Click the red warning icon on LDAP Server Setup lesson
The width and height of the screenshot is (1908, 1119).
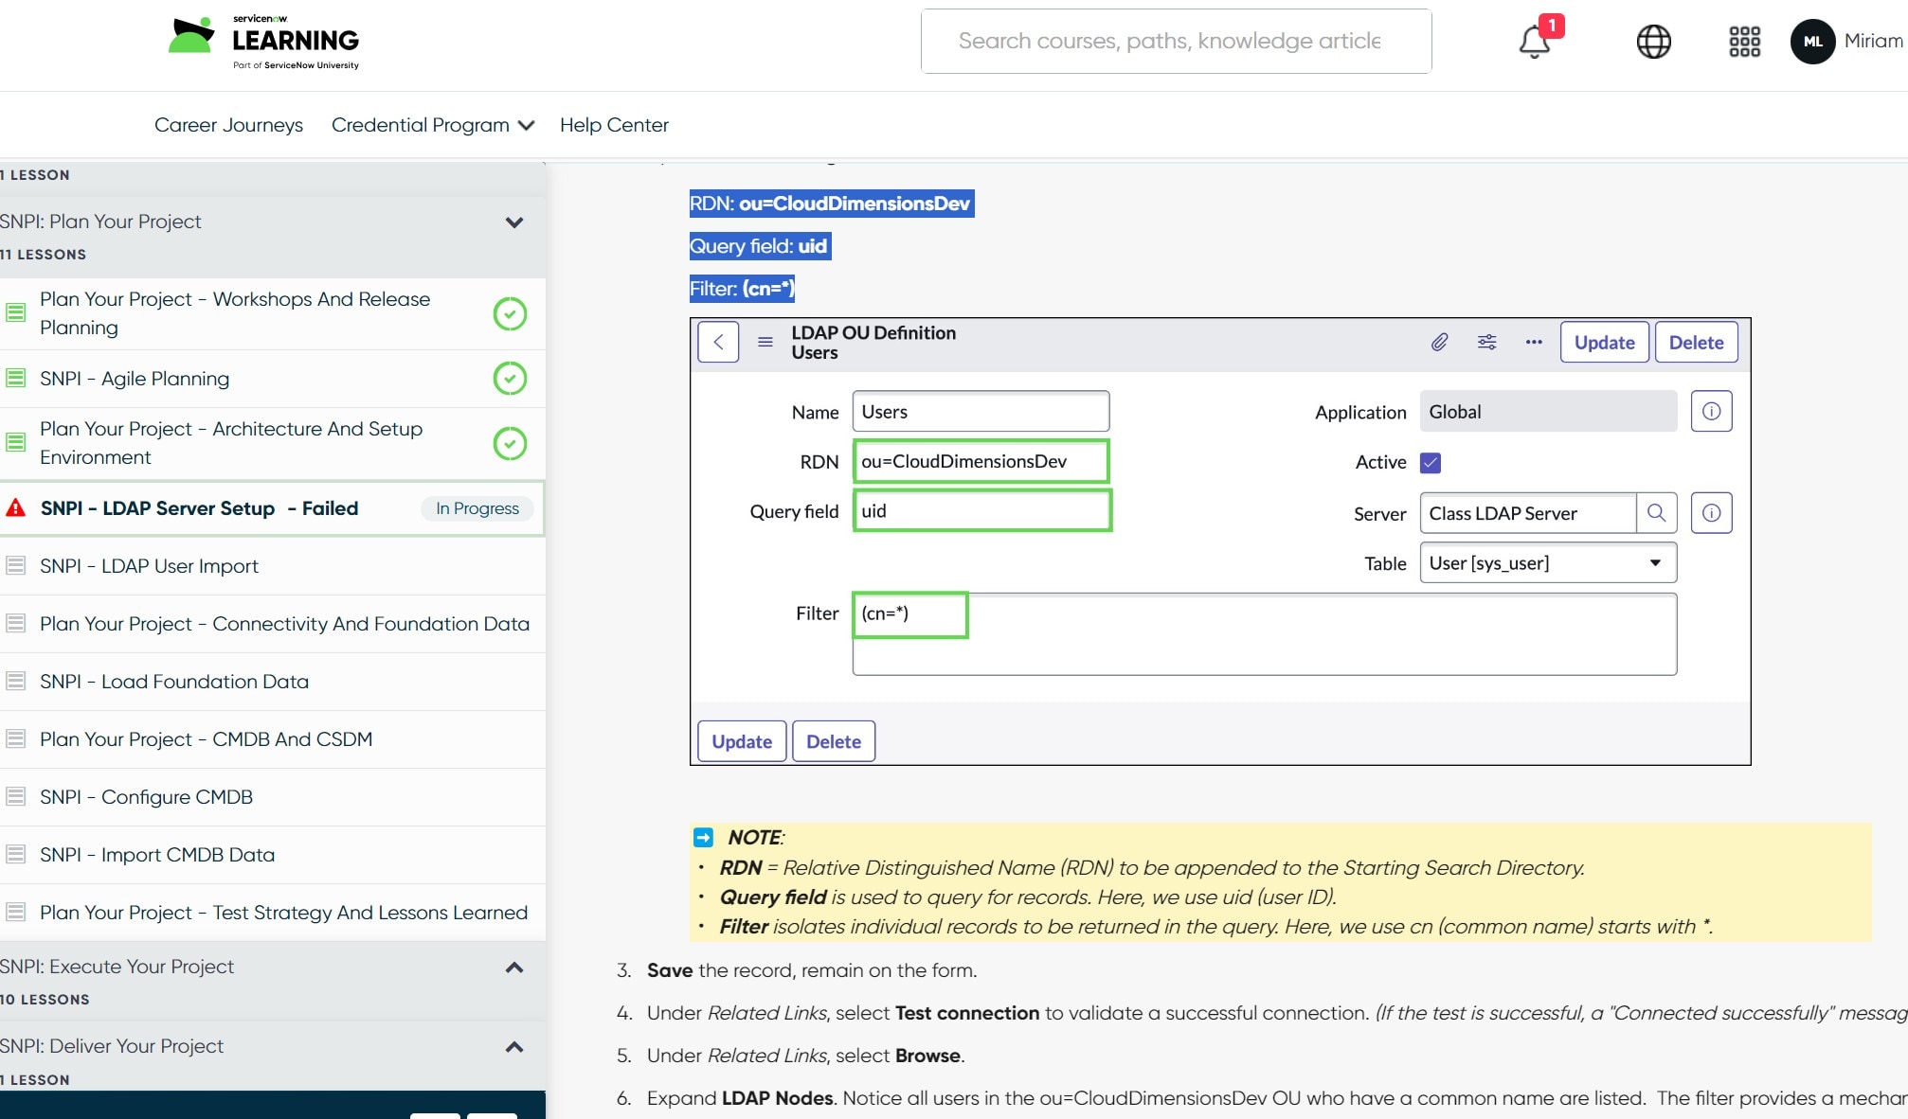click(16, 507)
